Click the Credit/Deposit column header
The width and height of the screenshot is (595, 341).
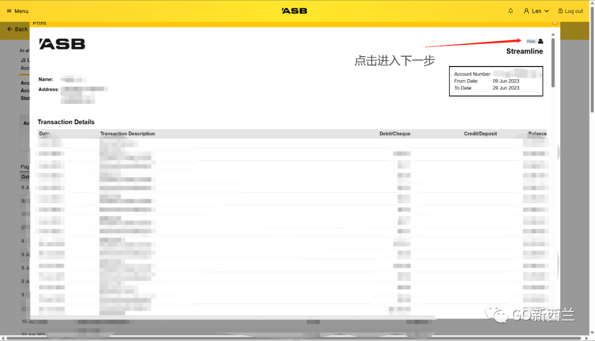480,134
